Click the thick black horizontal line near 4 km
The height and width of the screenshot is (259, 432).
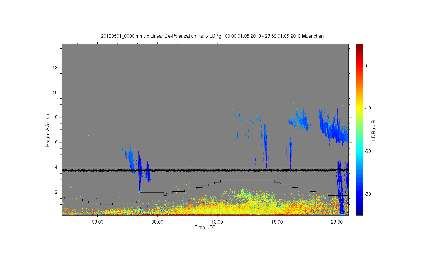(x=205, y=170)
